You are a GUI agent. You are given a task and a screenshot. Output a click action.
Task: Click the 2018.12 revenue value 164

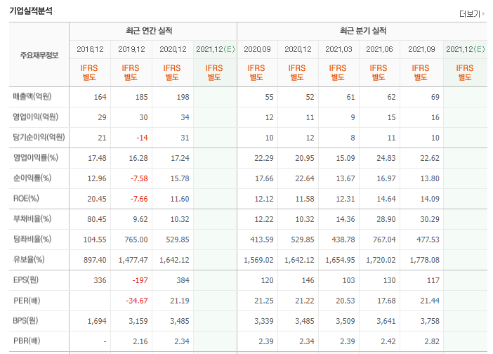tap(100, 97)
